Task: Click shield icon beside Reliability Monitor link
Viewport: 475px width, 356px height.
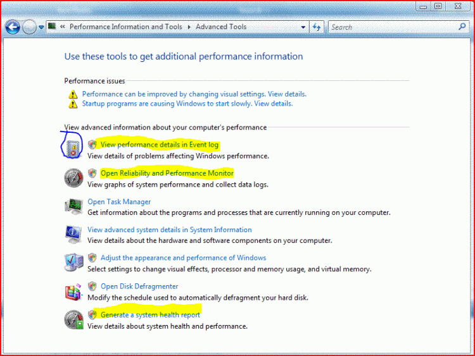Action: click(x=92, y=173)
